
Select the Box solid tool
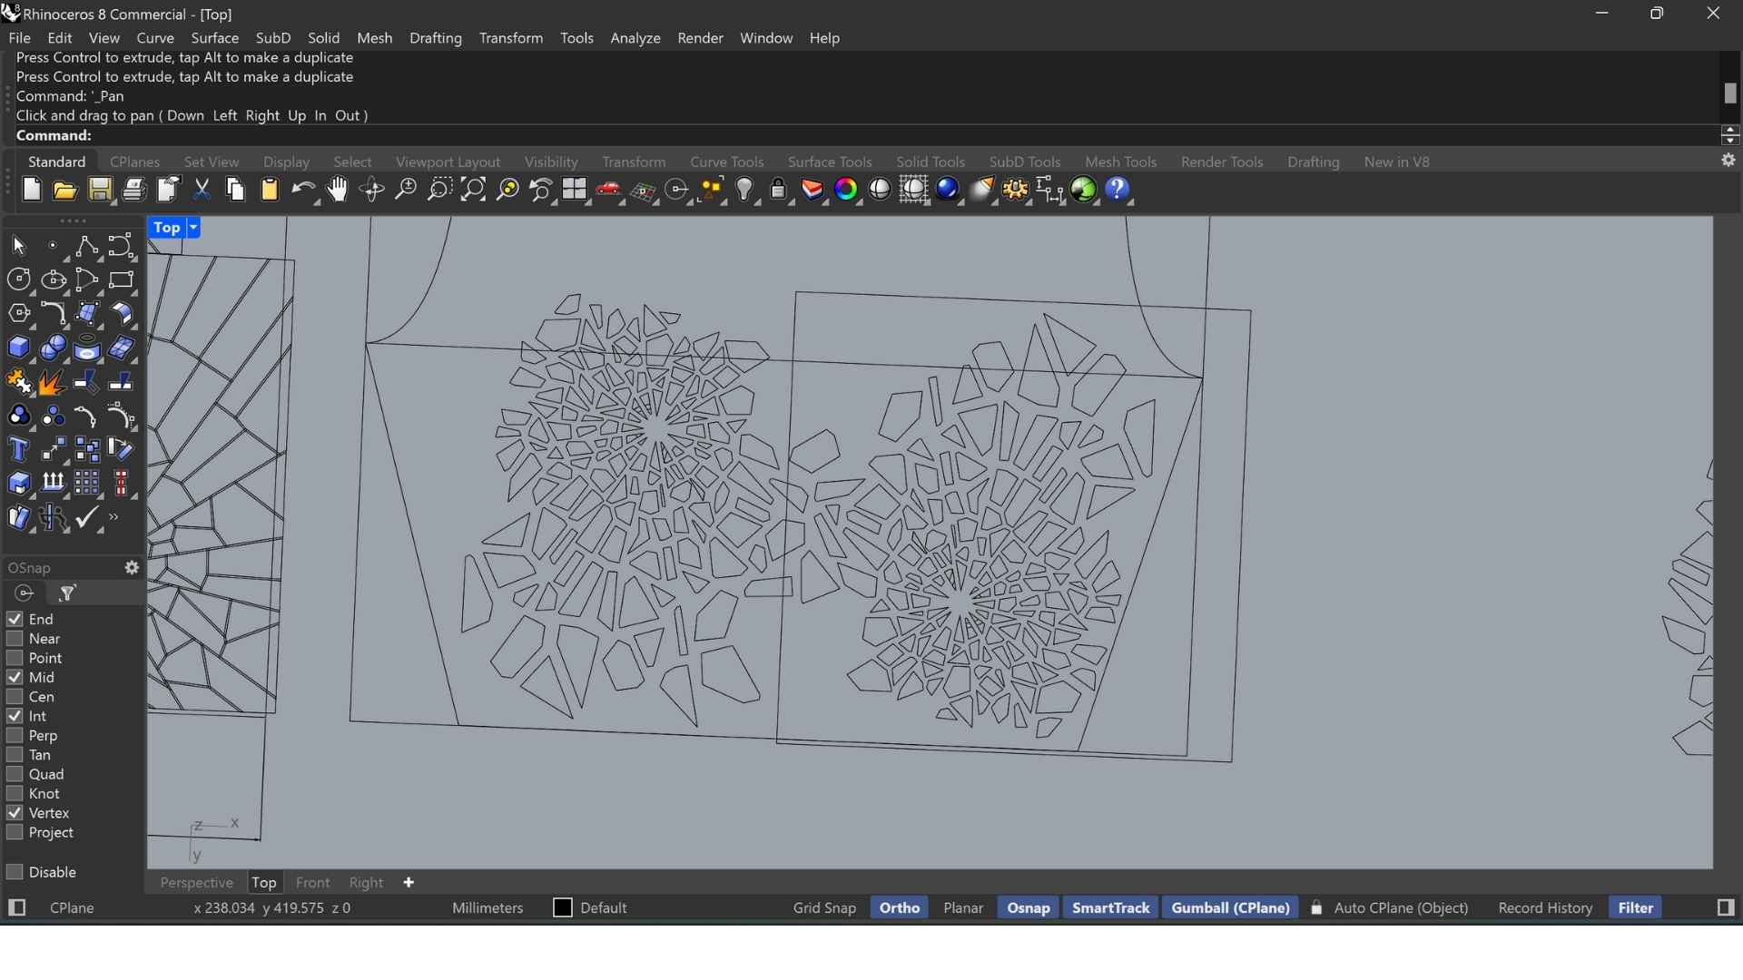pos(19,348)
